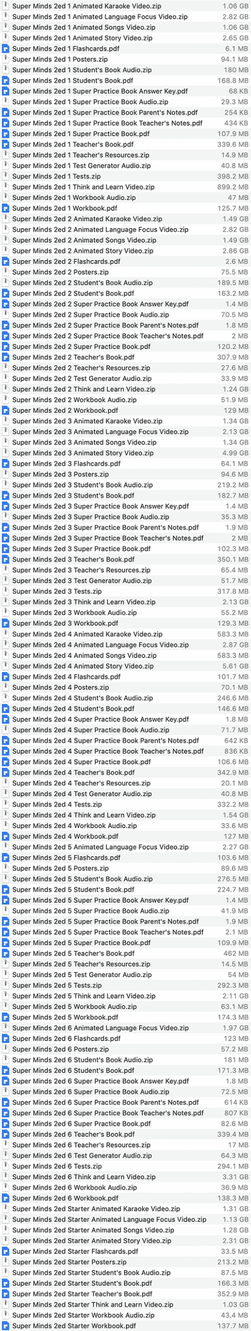Click the 4.99 GB size of 3 Animated Story Video
The width and height of the screenshot is (251, 1331).
coord(235,453)
